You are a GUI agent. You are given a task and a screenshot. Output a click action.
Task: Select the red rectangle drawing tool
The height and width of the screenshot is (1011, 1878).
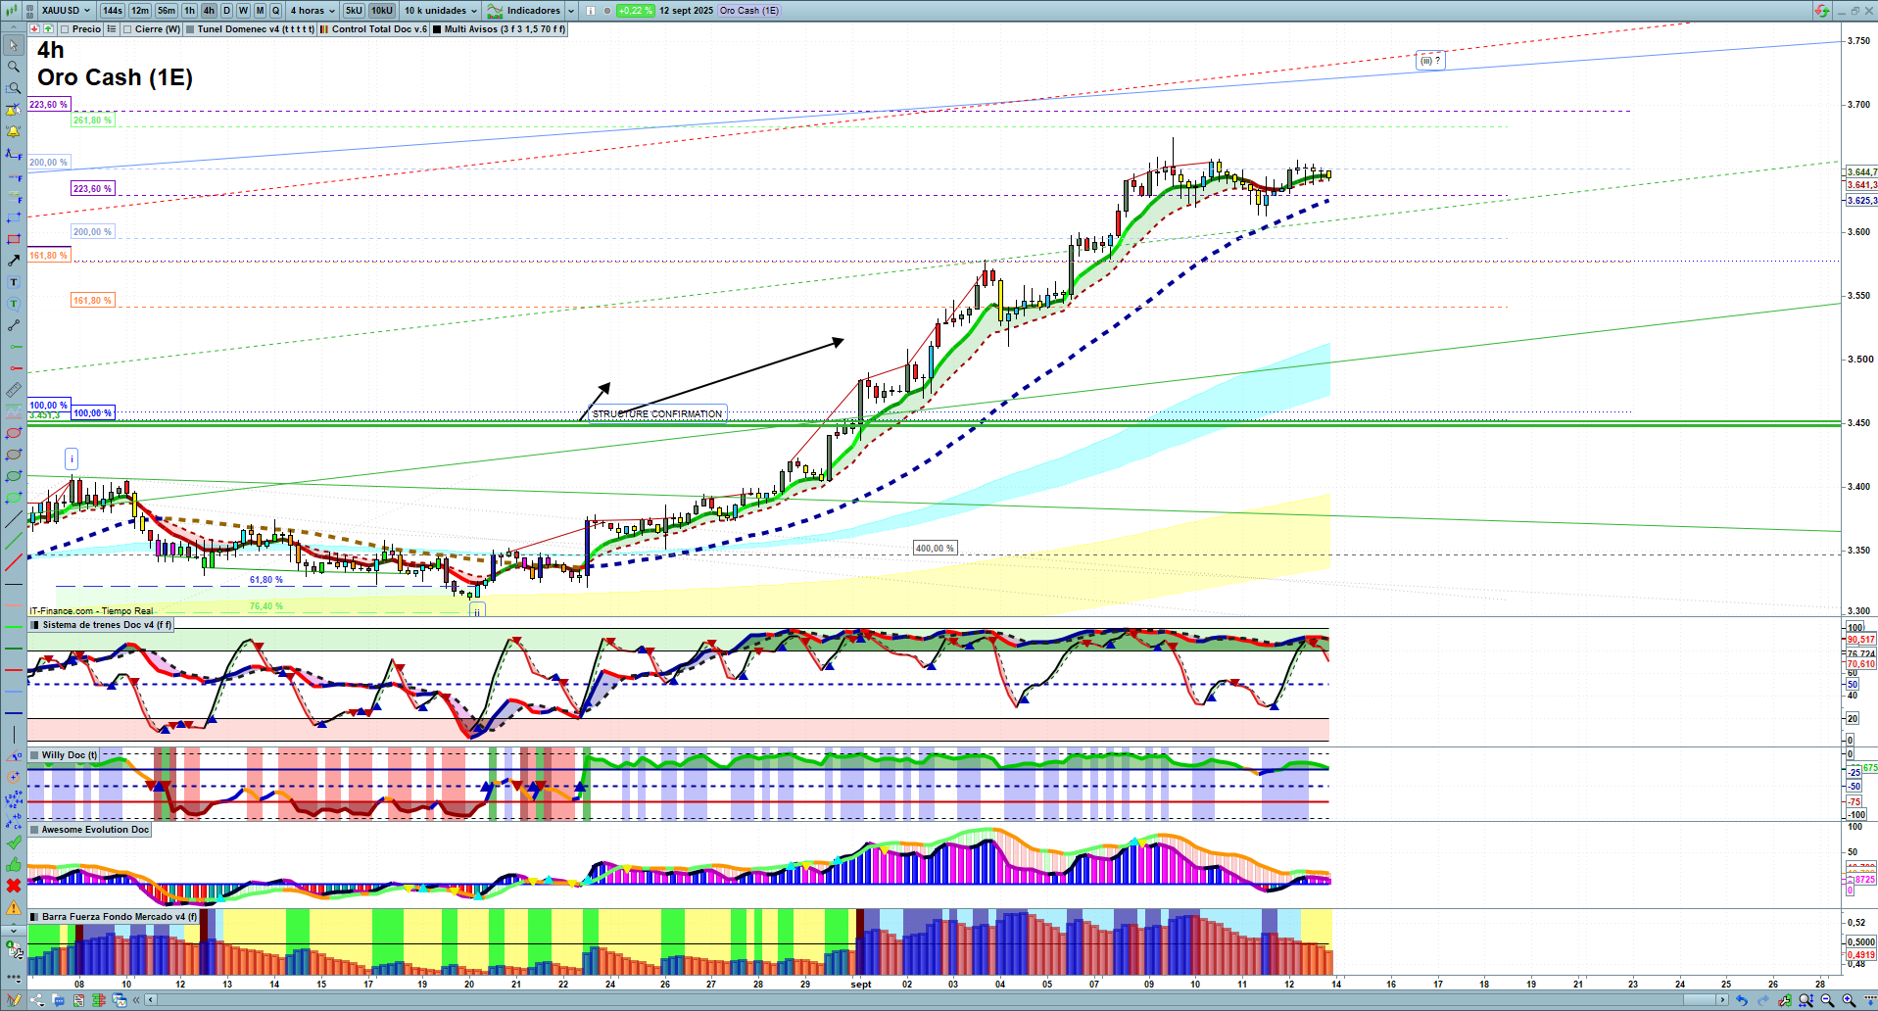(14, 239)
